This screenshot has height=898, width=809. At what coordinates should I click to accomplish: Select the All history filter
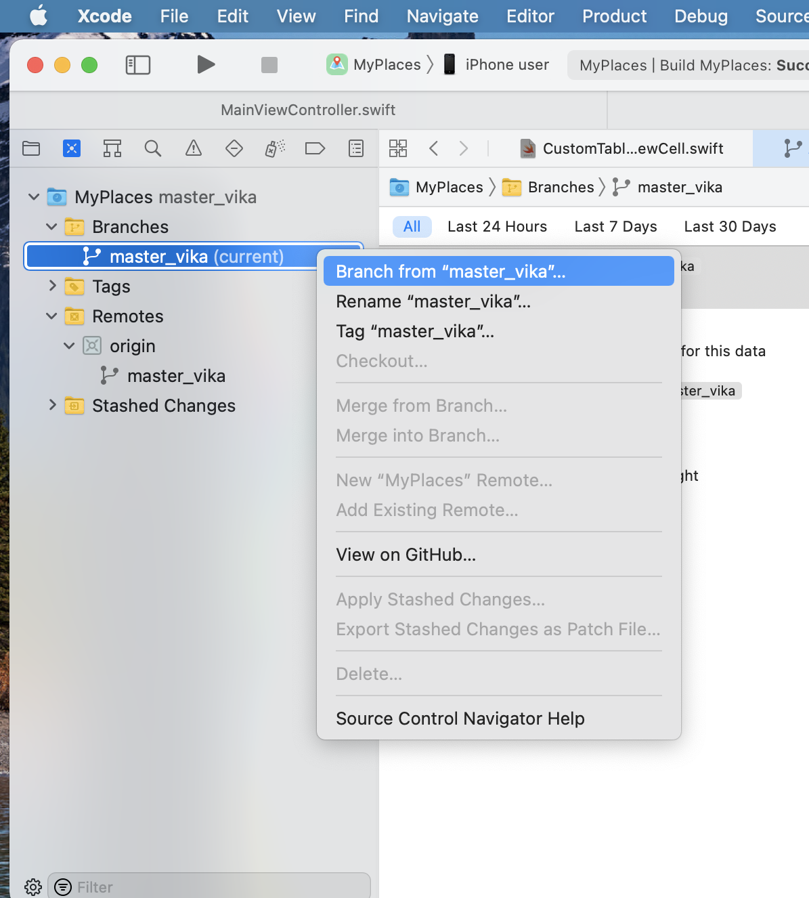412,226
